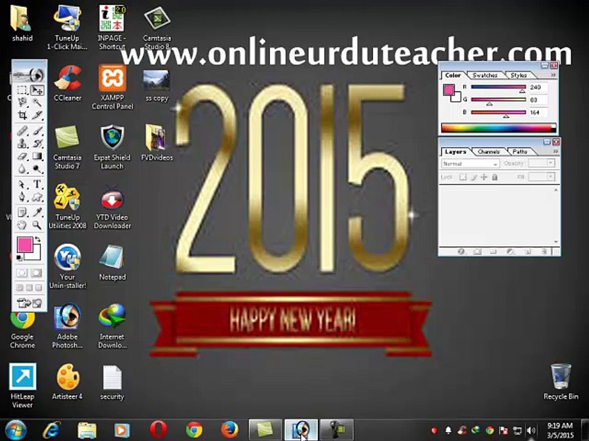The height and width of the screenshot is (441, 589).
Task: Click the G value field showing 83
Action: click(x=538, y=100)
